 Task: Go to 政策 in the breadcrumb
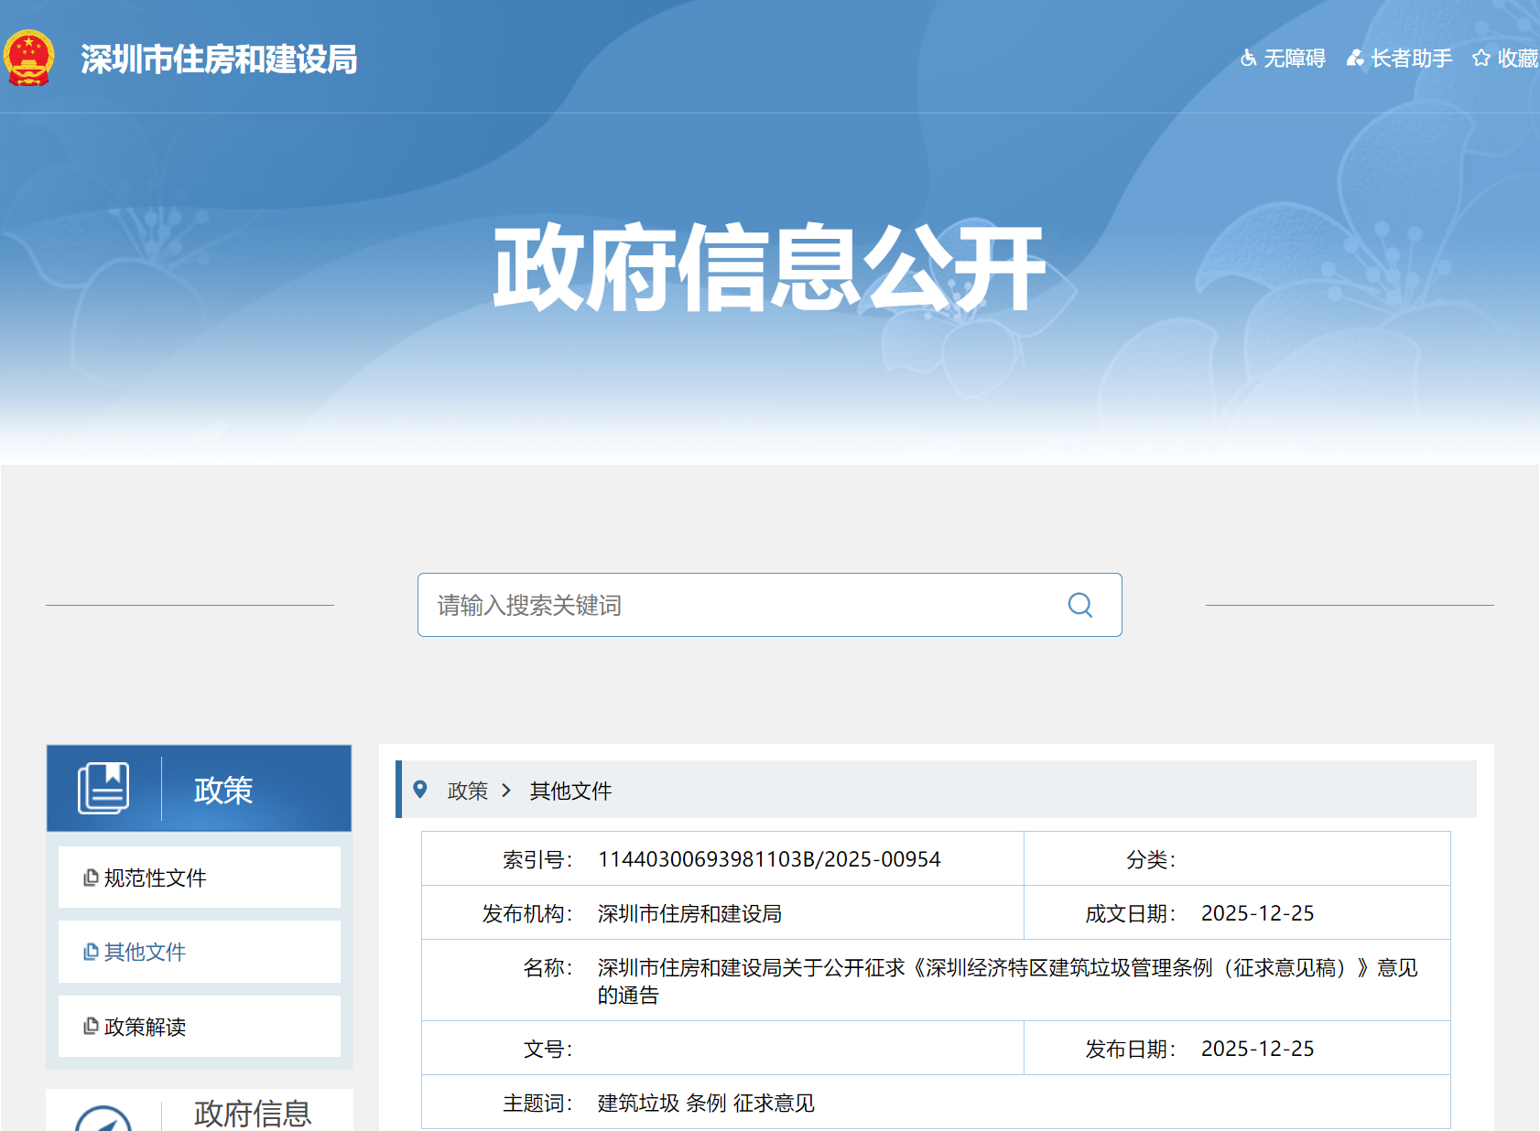pos(467,791)
